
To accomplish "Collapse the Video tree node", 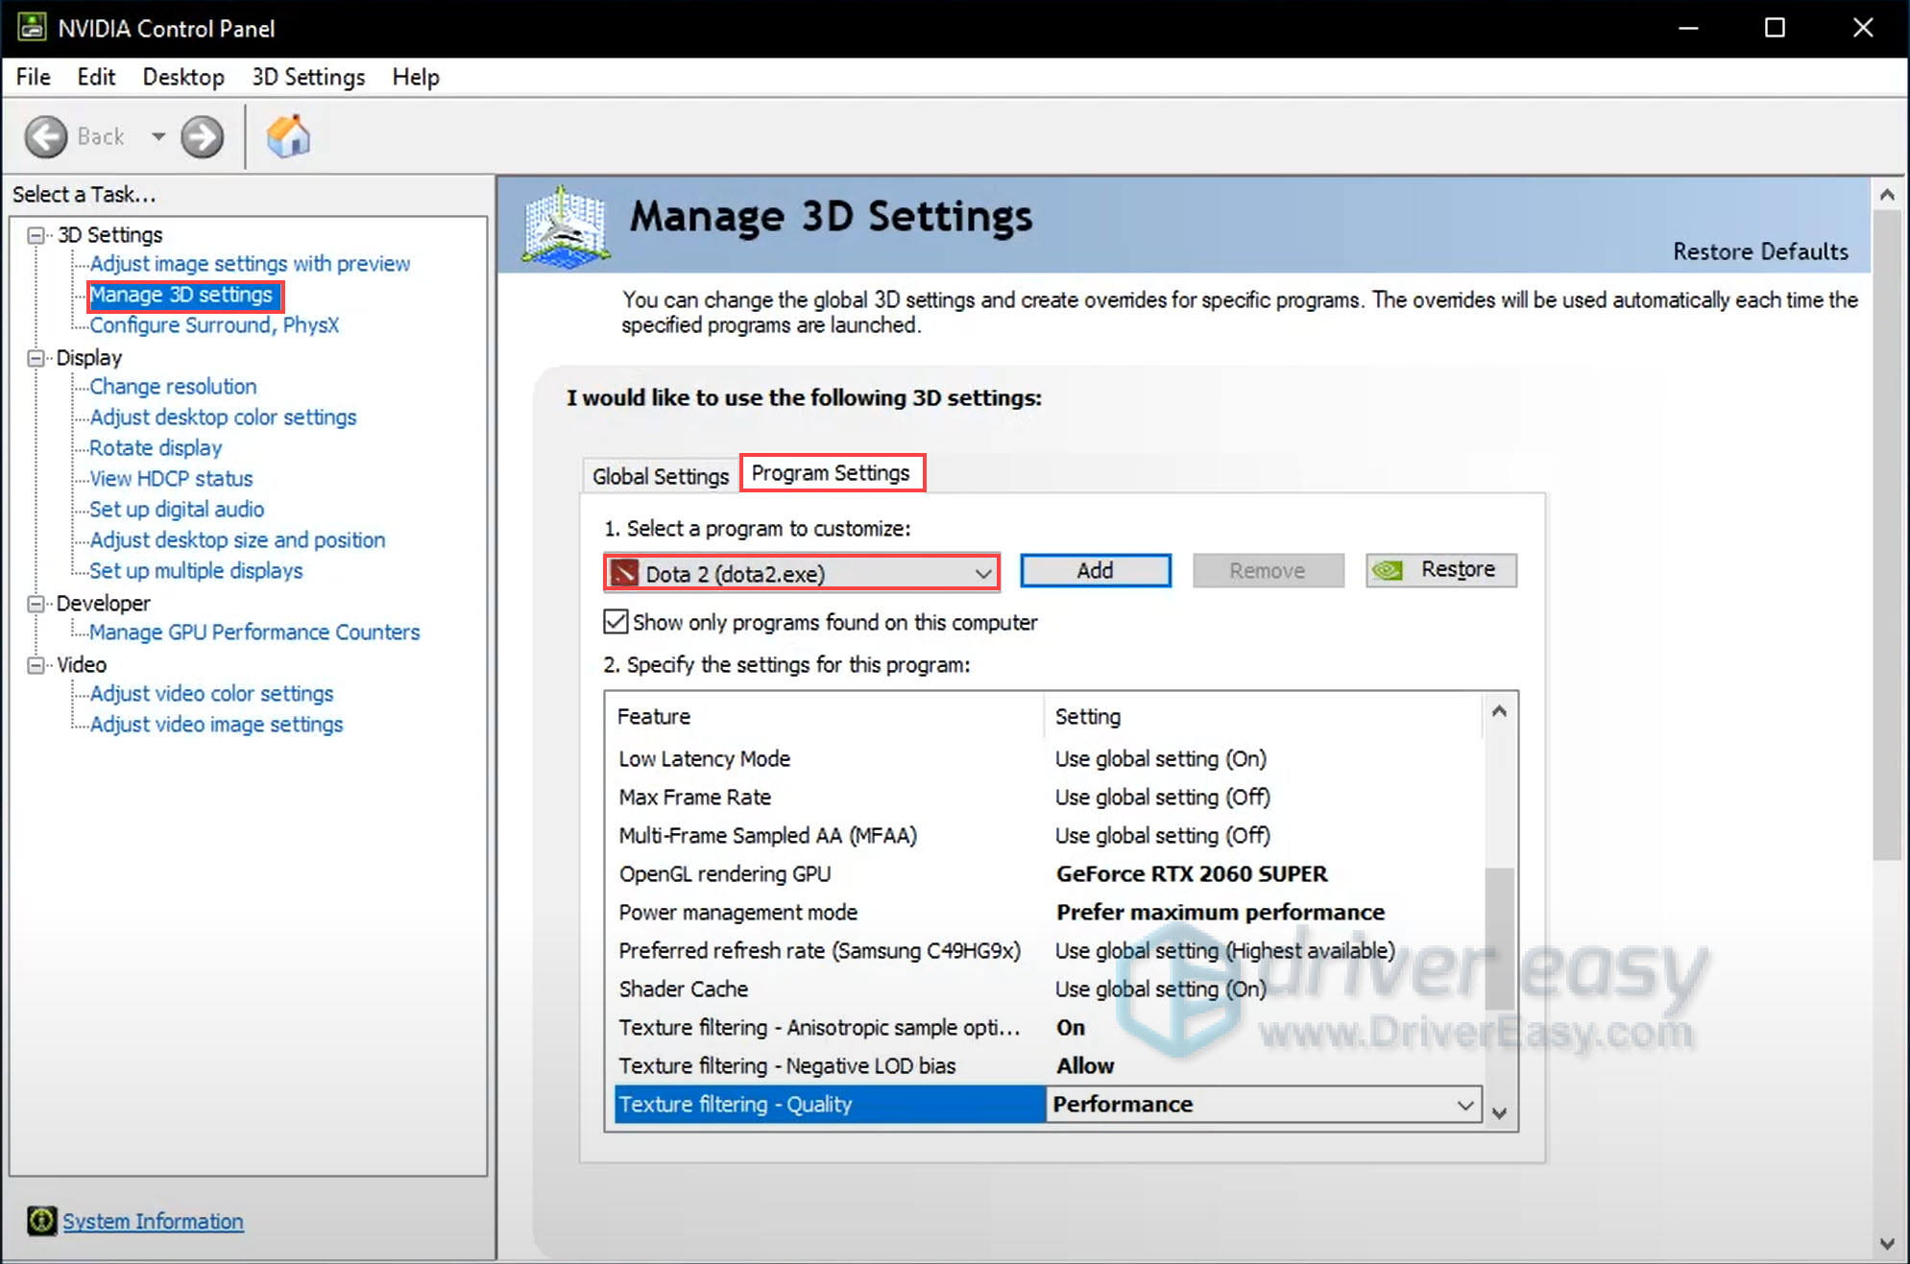I will point(36,665).
